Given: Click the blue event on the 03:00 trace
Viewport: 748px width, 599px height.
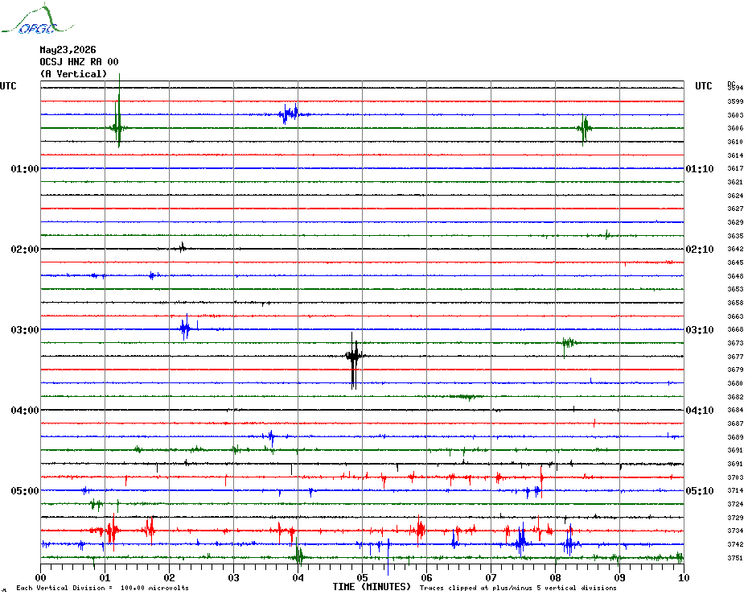Looking at the screenshot, I should [x=186, y=328].
